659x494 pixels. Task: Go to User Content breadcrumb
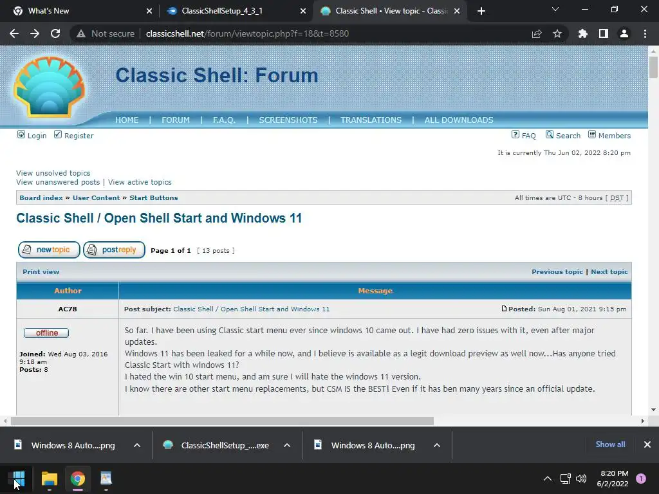(97, 198)
